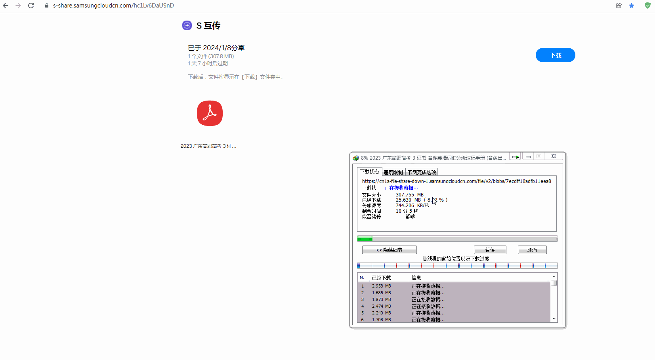Cancel the download via 取消
Screen dimensions: 655x360
point(532,250)
